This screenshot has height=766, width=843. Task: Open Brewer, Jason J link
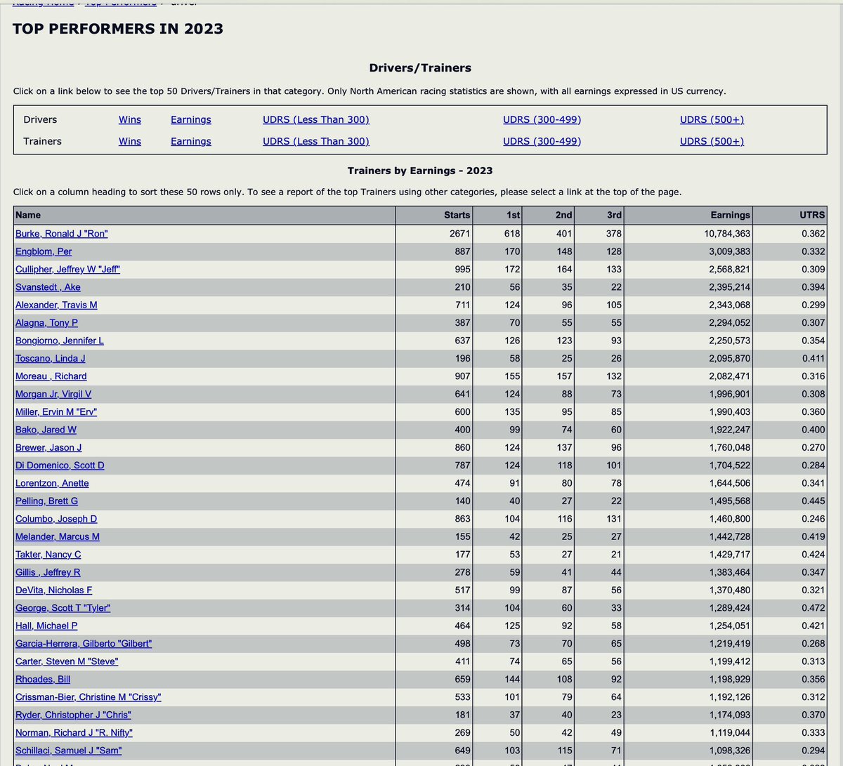tap(48, 447)
